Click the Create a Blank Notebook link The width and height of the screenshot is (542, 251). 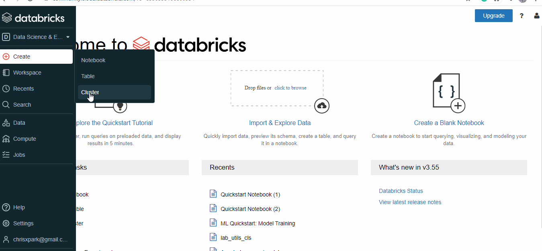(x=449, y=123)
